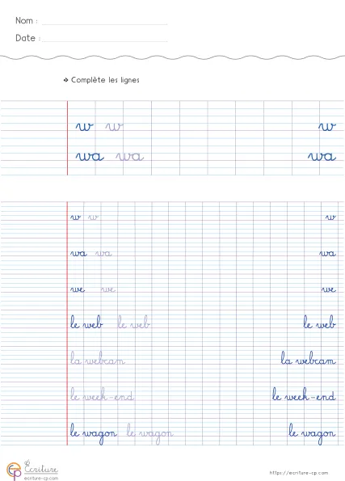345x481 pixels.
Task: Click the faded tracing syllable 'we'
Action: (108, 289)
